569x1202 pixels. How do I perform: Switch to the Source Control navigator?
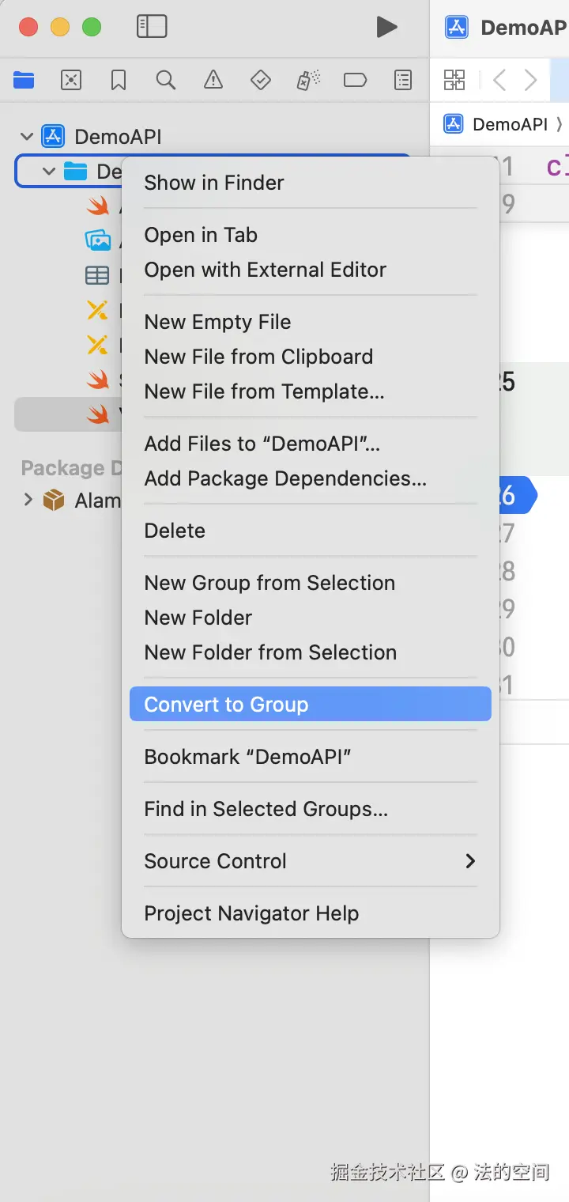click(x=71, y=80)
